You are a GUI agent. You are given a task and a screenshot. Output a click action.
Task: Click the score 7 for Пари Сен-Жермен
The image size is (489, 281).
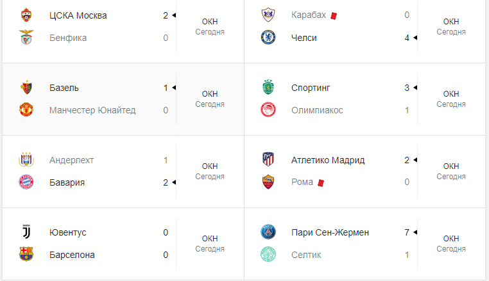pyautogui.click(x=407, y=232)
